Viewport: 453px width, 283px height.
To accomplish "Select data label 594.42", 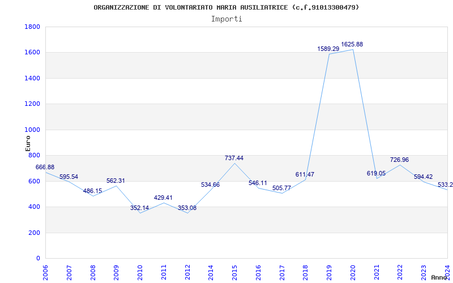I will tap(423, 177).
